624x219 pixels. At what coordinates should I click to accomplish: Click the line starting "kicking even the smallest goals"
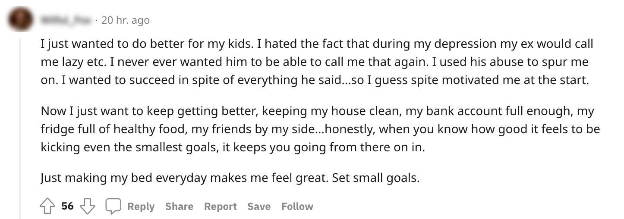(233, 147)
